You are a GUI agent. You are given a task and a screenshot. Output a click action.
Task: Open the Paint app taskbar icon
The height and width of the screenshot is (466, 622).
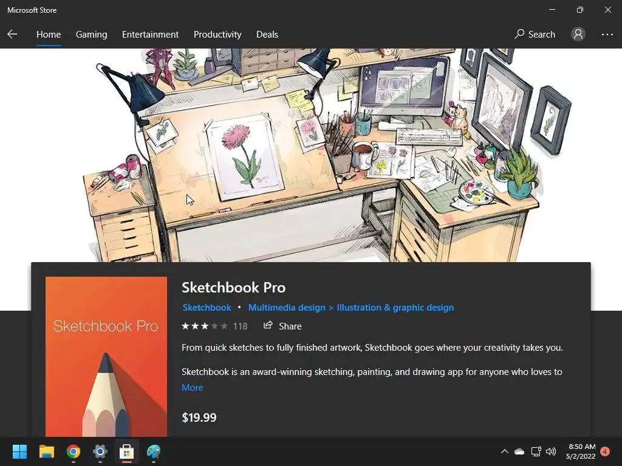tap(154, 451)
